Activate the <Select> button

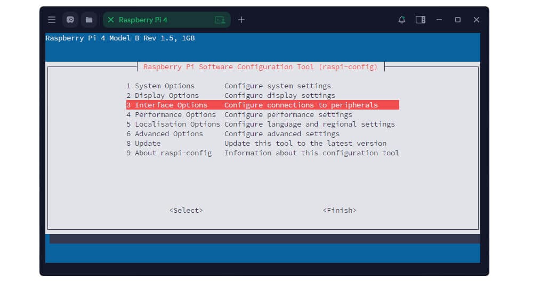(x=186, y=210)
